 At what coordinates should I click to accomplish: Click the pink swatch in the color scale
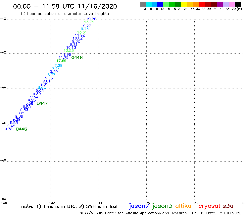(232, 4)
